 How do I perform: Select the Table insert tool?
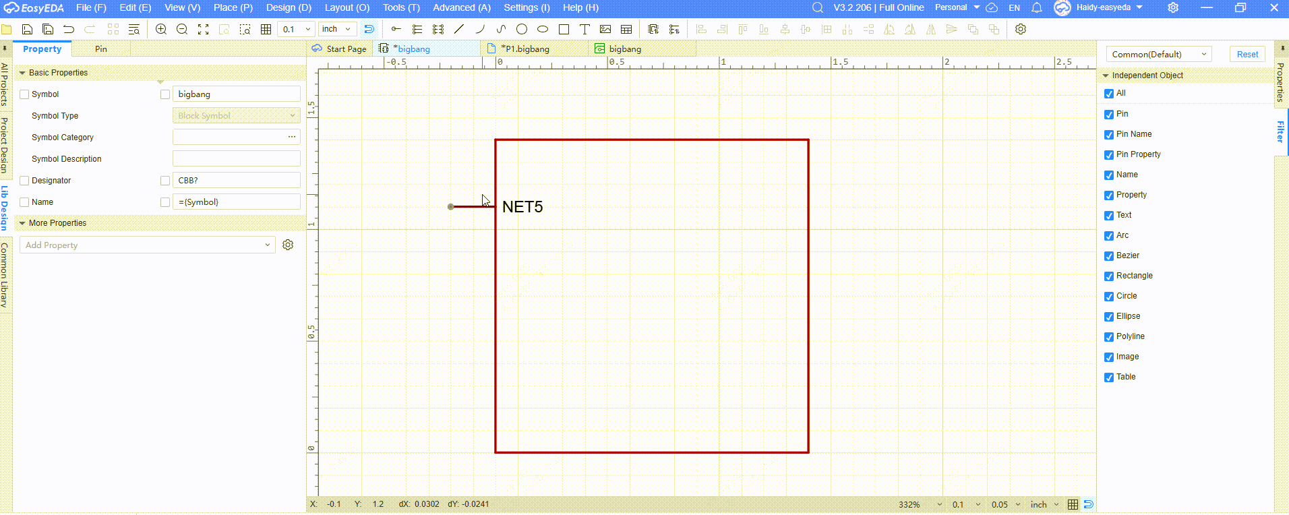pyautogui.click(x=626, y=29)
